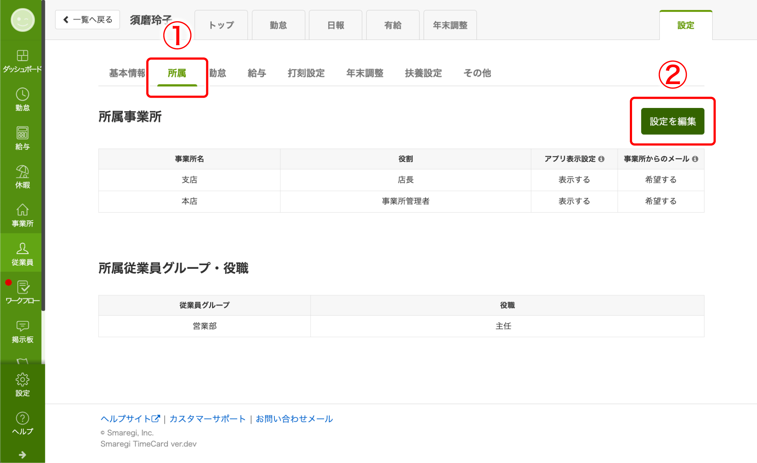
Task: Open the ヘルプサイト external link
Action: pos(130,419)
